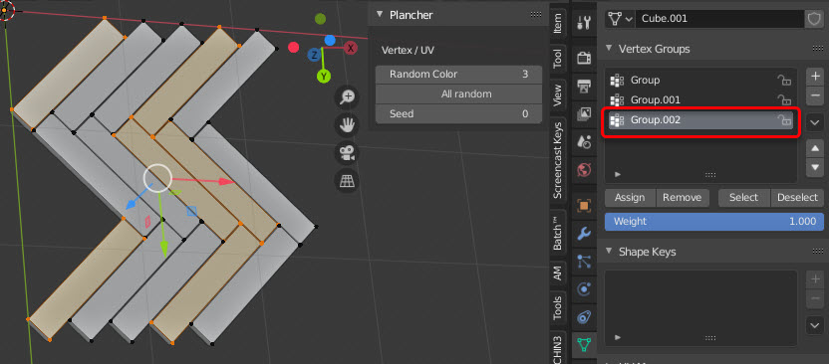Select the Group vertex group row

701,81
